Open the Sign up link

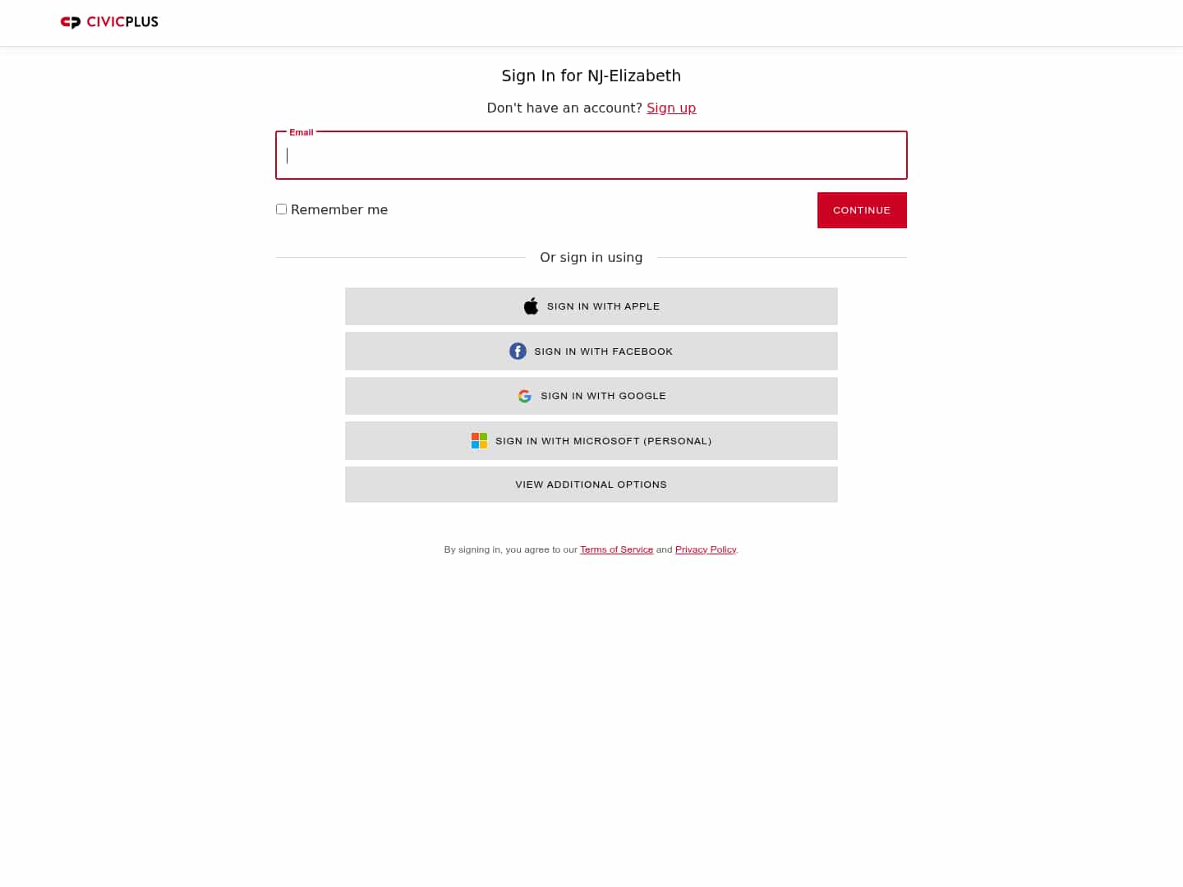pos(671,108)
